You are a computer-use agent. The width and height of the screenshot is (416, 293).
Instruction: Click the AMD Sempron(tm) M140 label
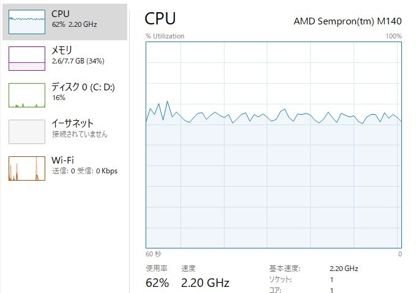click(x=347, y=21)
